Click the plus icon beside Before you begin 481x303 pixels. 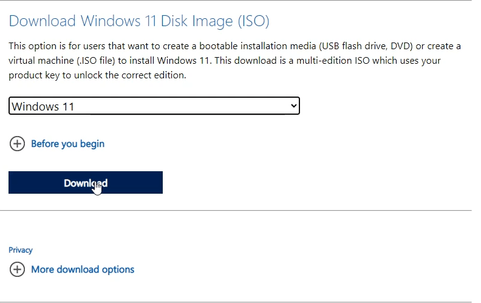point(17,144)
